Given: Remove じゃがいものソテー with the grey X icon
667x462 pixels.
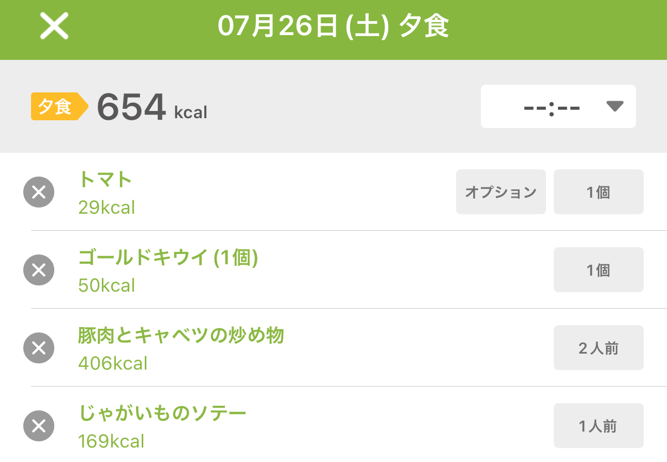Looking at the screenshot, I should (39, 426).
